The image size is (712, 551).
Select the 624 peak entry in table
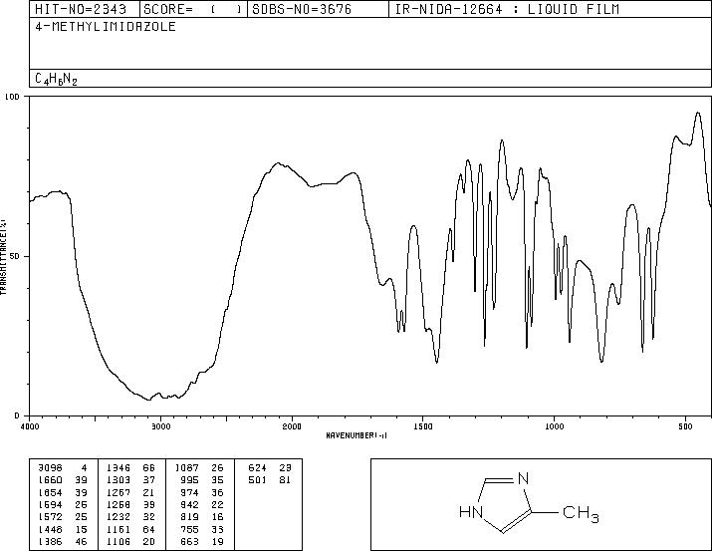click(270, 468)
